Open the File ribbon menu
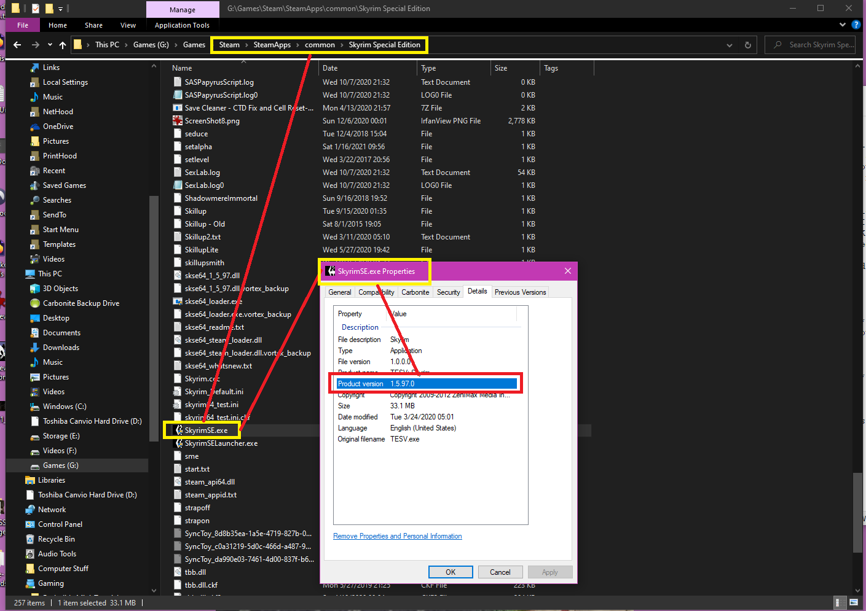Viewport: 866px width, 611px height. [x=23, y=25]
